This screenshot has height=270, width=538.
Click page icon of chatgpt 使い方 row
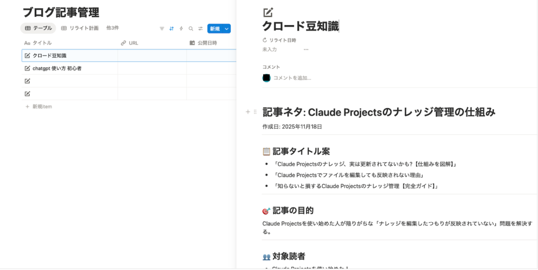coord(27,68)
